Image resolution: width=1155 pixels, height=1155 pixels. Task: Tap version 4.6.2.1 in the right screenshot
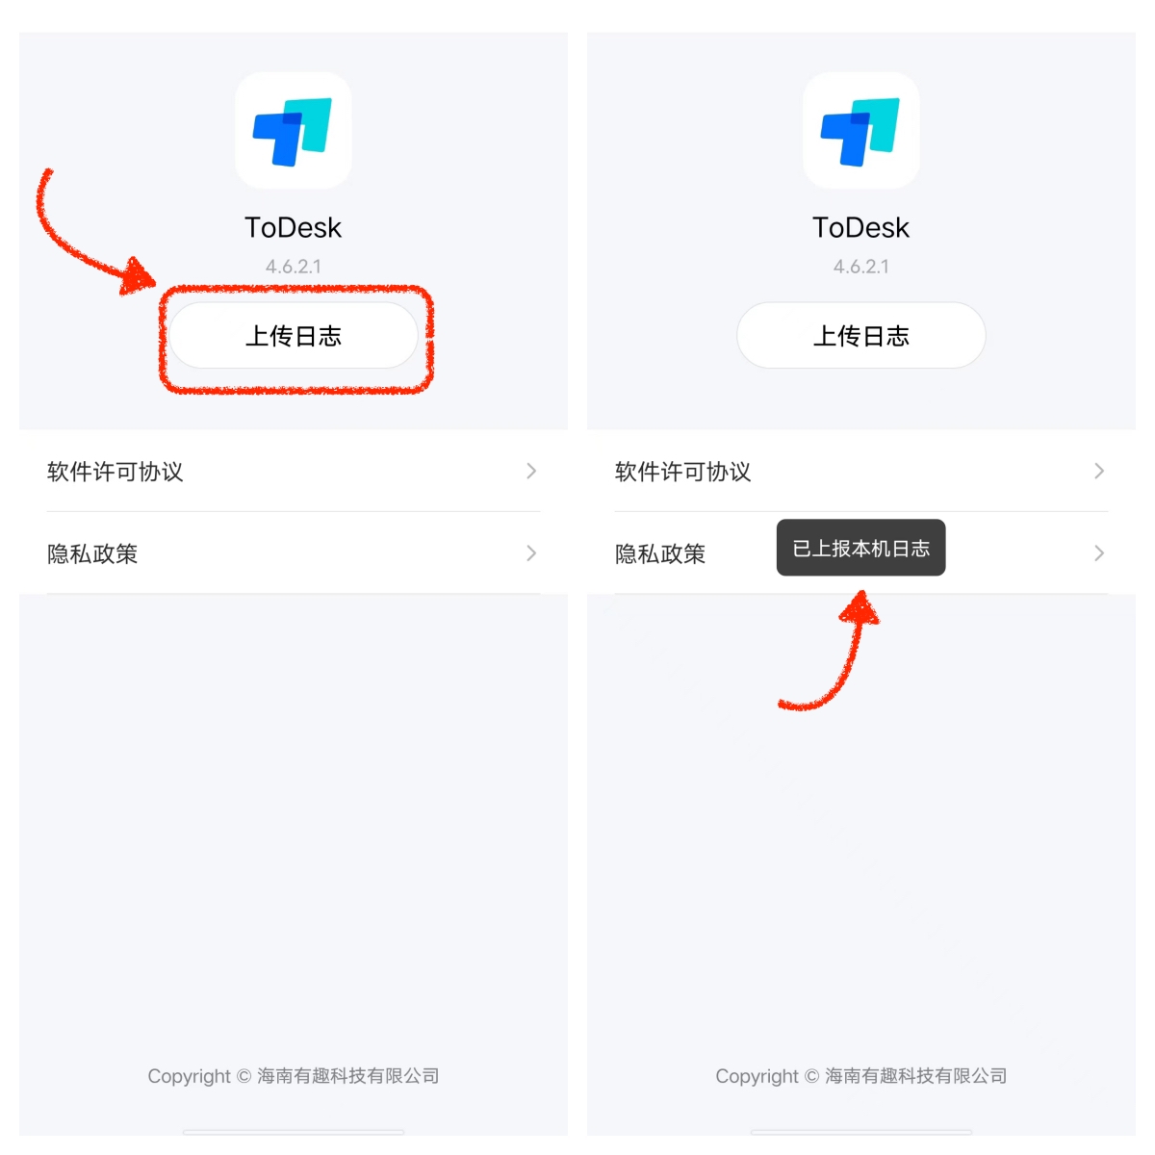pyautogui.click(x=861, y=267)
